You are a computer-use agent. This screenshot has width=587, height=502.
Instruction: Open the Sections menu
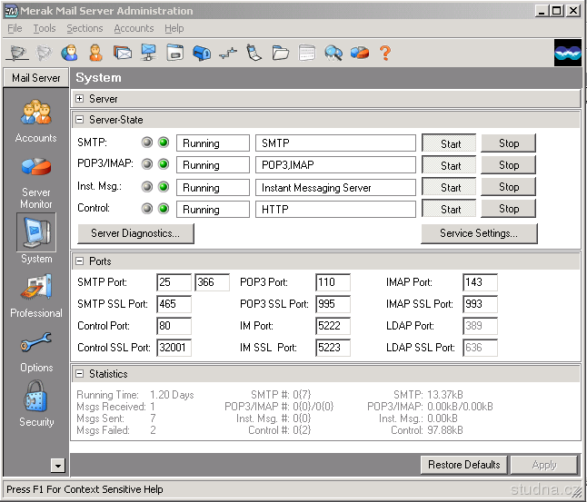pyautogui.click(x=85, y=28)
